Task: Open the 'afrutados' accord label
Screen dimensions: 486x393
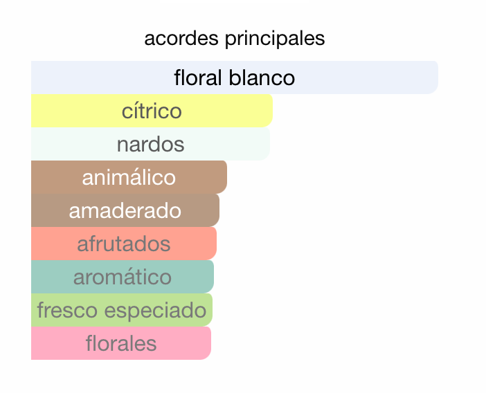Action: pos(123,244)
